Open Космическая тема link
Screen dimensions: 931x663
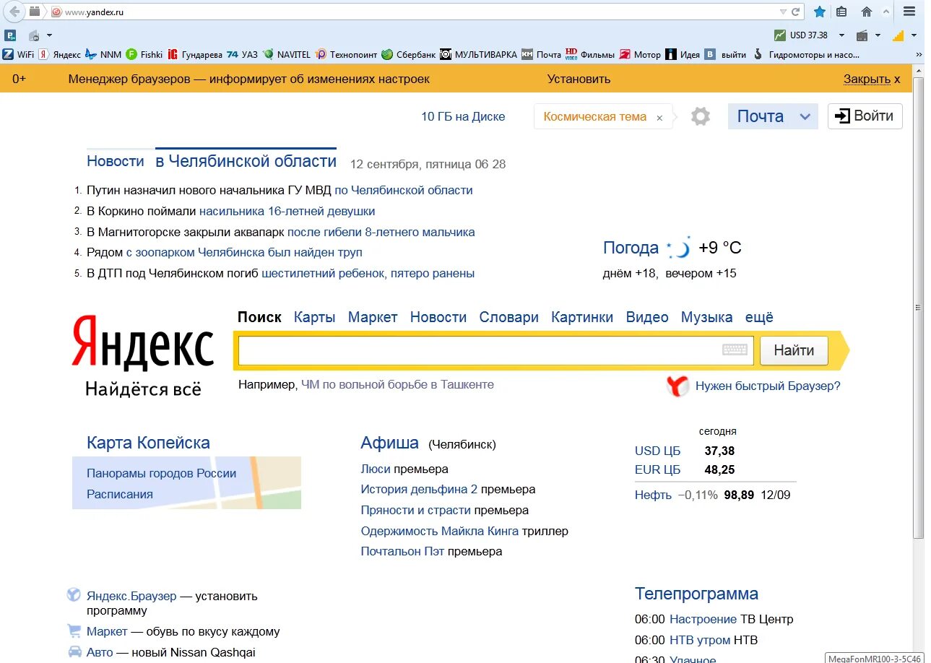click(595, 116)
